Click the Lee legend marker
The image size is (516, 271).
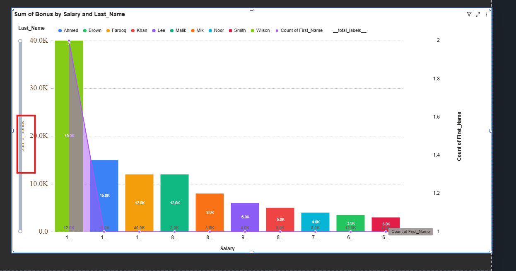point(154,31)
